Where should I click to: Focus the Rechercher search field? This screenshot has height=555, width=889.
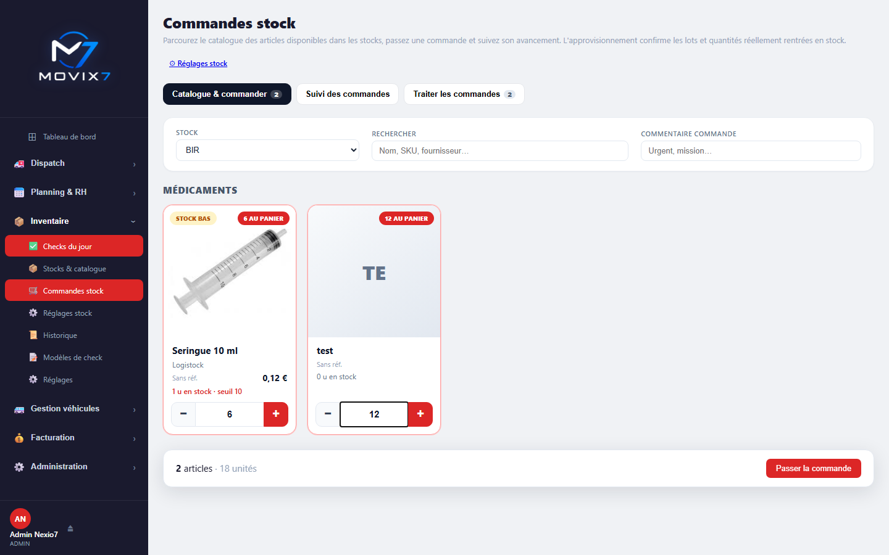click(x=499, y=150)
